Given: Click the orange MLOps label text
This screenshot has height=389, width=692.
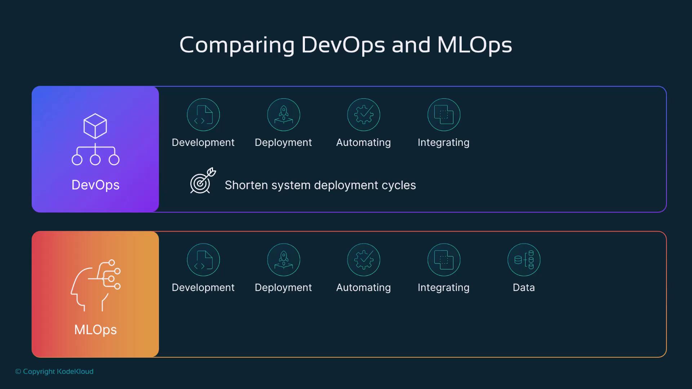Looking at the screenshot, I should (96, 330).
